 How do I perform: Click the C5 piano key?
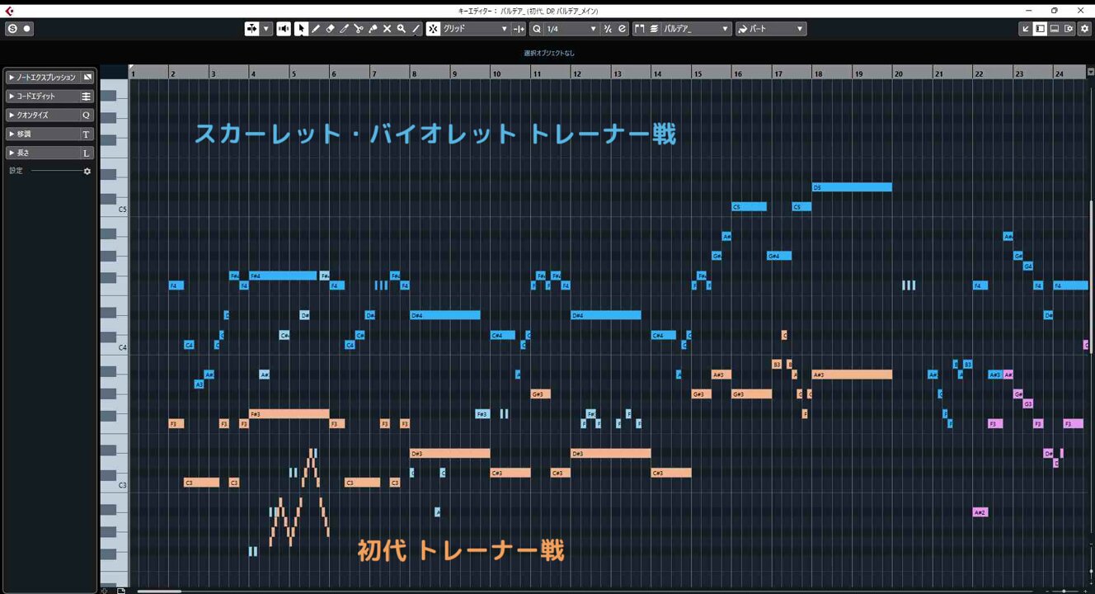click(114, 209)
